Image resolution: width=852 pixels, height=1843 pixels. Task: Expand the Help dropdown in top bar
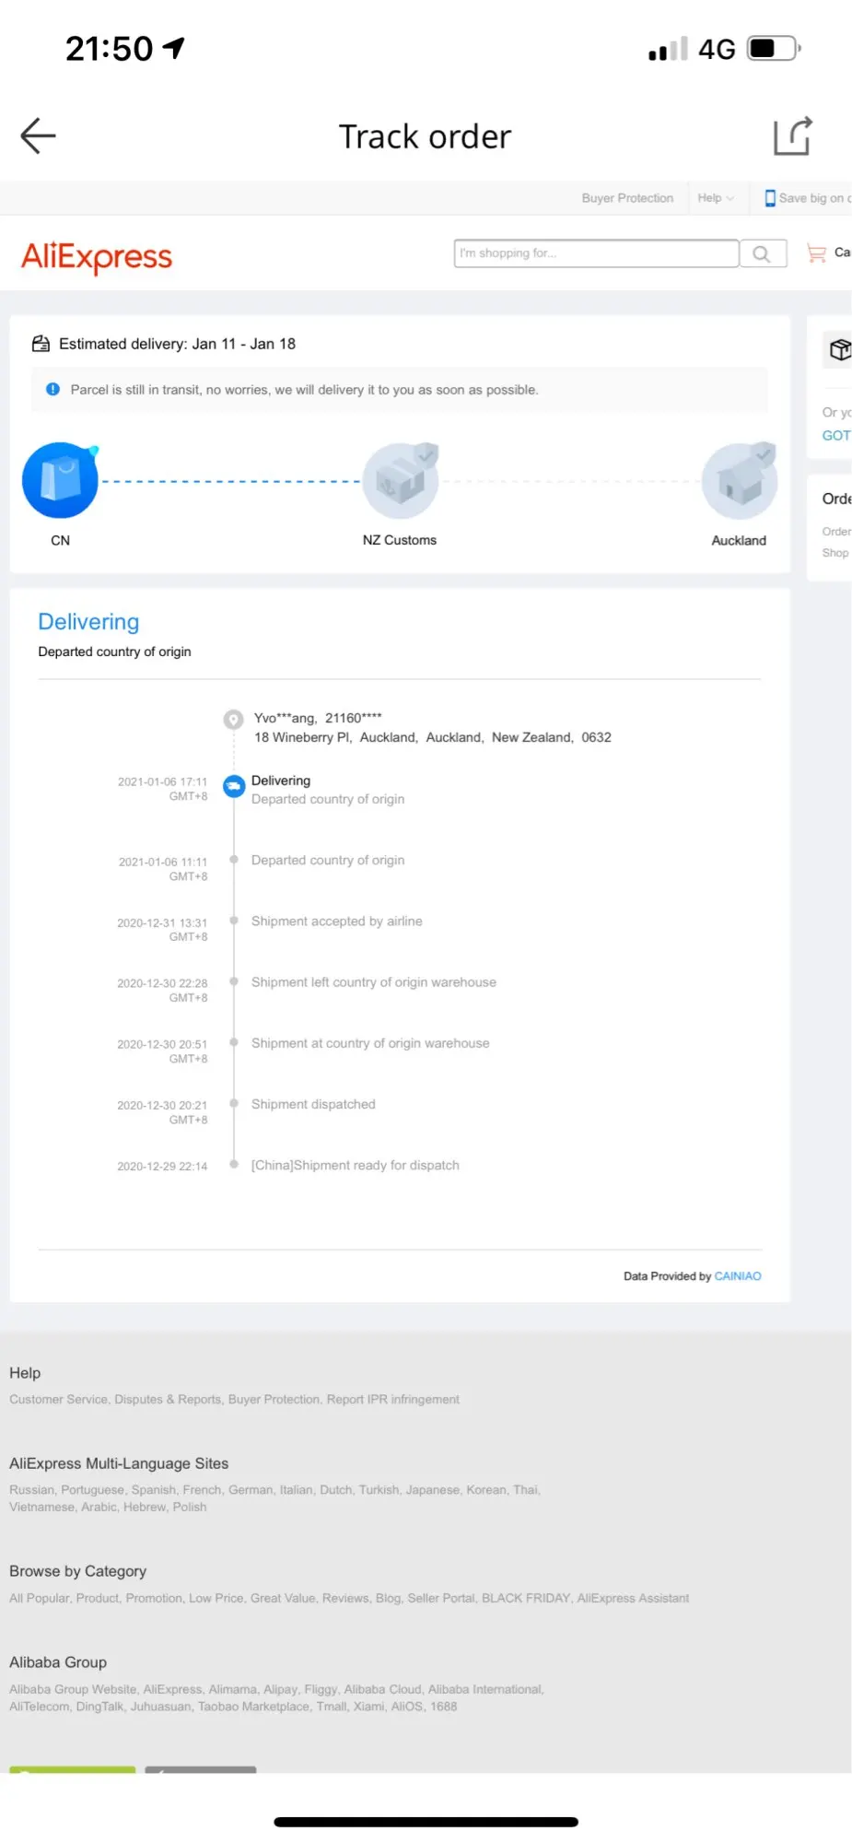(x=716, y=198)
